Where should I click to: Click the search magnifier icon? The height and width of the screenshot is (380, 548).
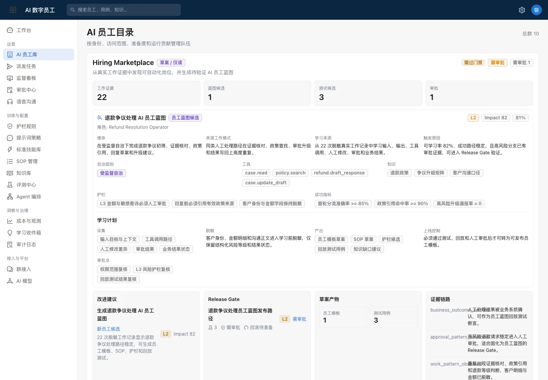[x=73, y=10]
